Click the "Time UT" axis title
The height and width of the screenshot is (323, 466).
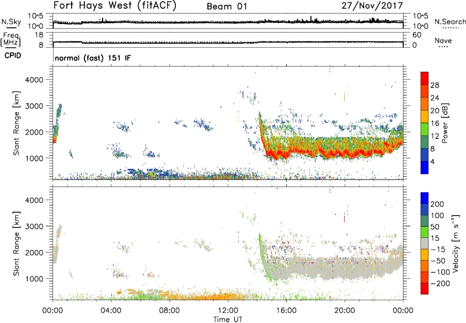[x=228, y=320]
